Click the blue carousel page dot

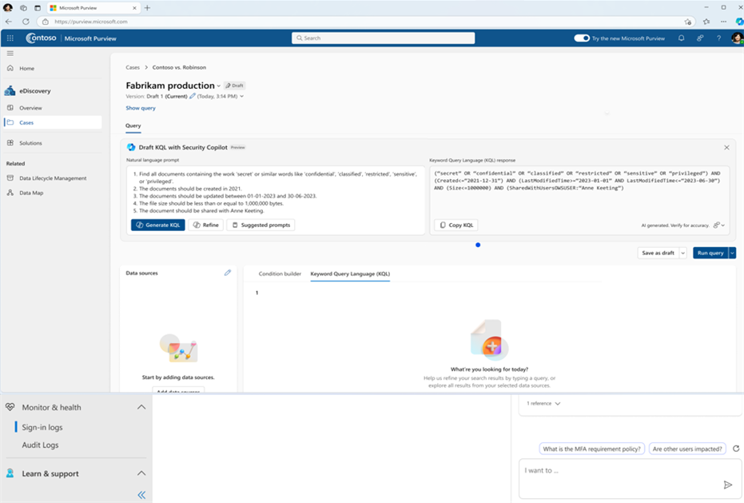pyautogui.click(x=478, y=245)
